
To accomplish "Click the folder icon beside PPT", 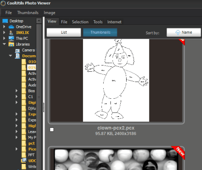I will click(24, 155).
